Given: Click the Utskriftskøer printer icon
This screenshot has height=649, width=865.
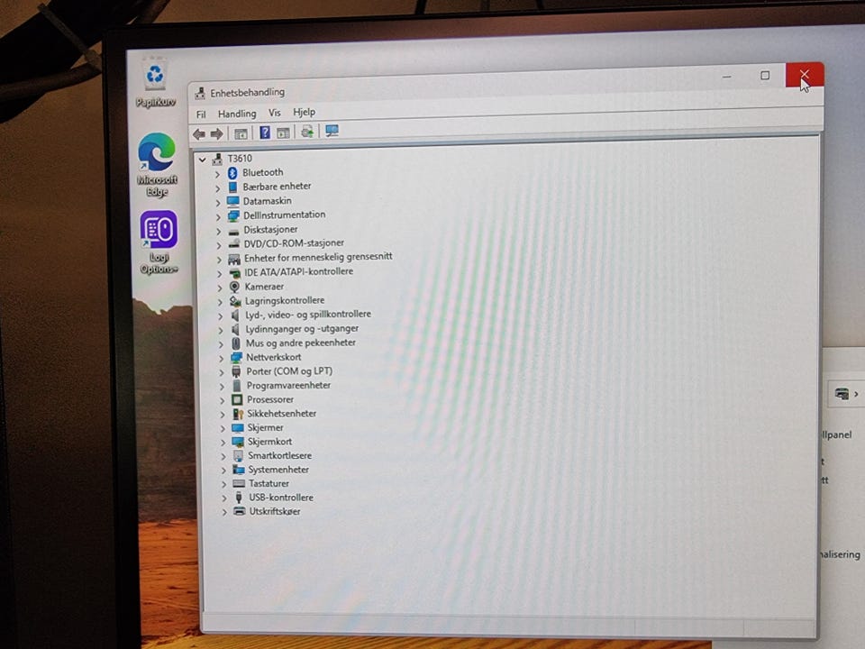Looking at the screenshot, I should [x=240, y=511].
